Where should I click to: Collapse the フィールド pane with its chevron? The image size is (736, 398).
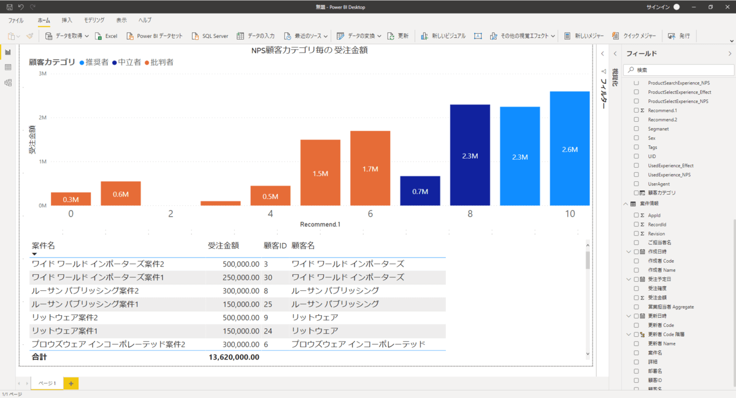click(729, 54)
